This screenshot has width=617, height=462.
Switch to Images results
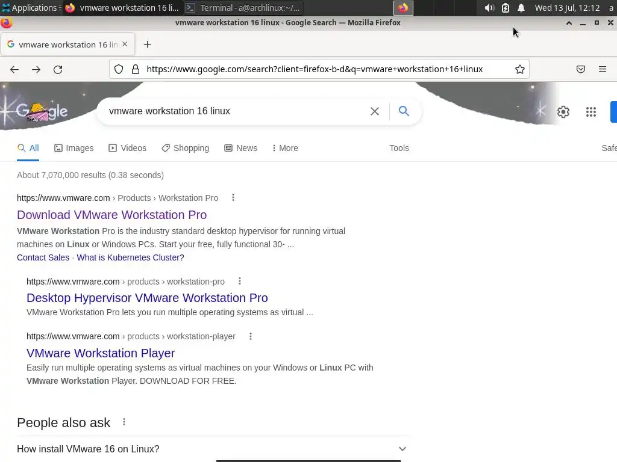[x=74, y=148]
